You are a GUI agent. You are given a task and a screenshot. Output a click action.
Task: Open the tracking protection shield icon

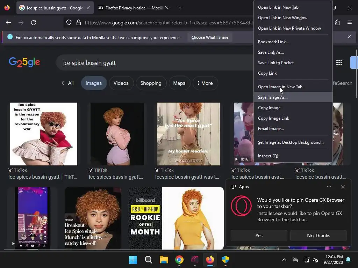pyautogui.click(x=69, y=23)
